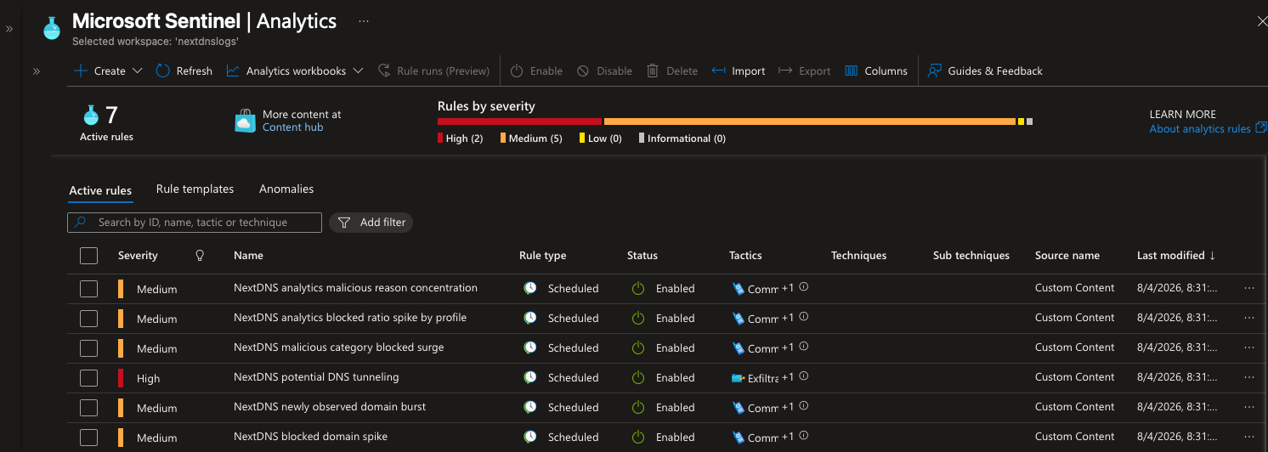Open Analytics workbooks dropdown
This screenshot has width=1268, height=452.
pyautogui.click(x=295, y=71)
